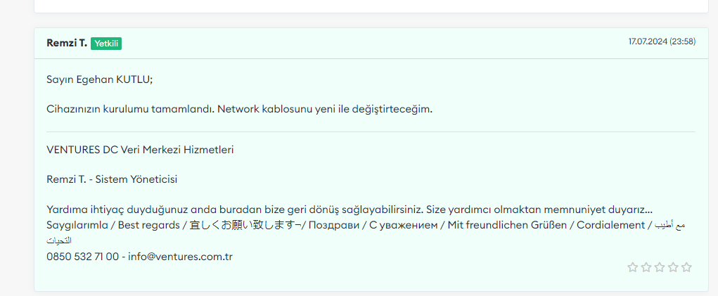Select the Remzi T. author name in header

(67, 43)
